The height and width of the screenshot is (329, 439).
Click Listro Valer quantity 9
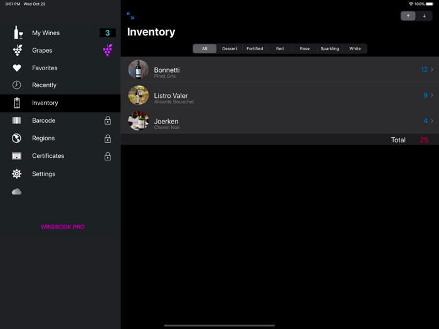pyautogui.click(x=426, y=95)
